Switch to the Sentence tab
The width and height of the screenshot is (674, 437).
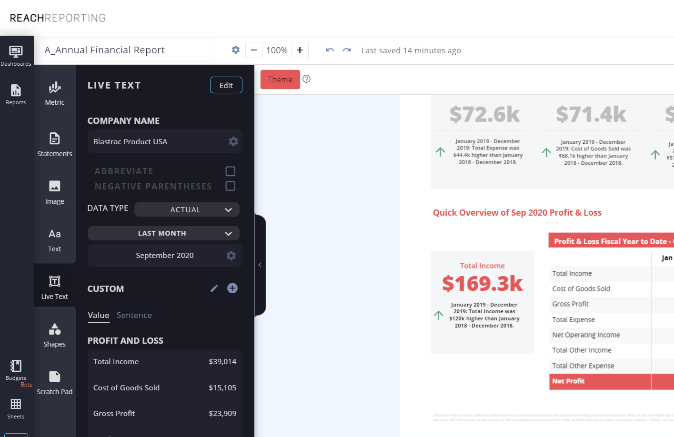(134, 315)
